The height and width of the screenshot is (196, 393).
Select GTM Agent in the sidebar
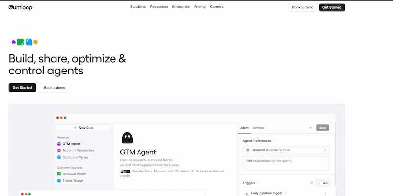pos(83,144)
